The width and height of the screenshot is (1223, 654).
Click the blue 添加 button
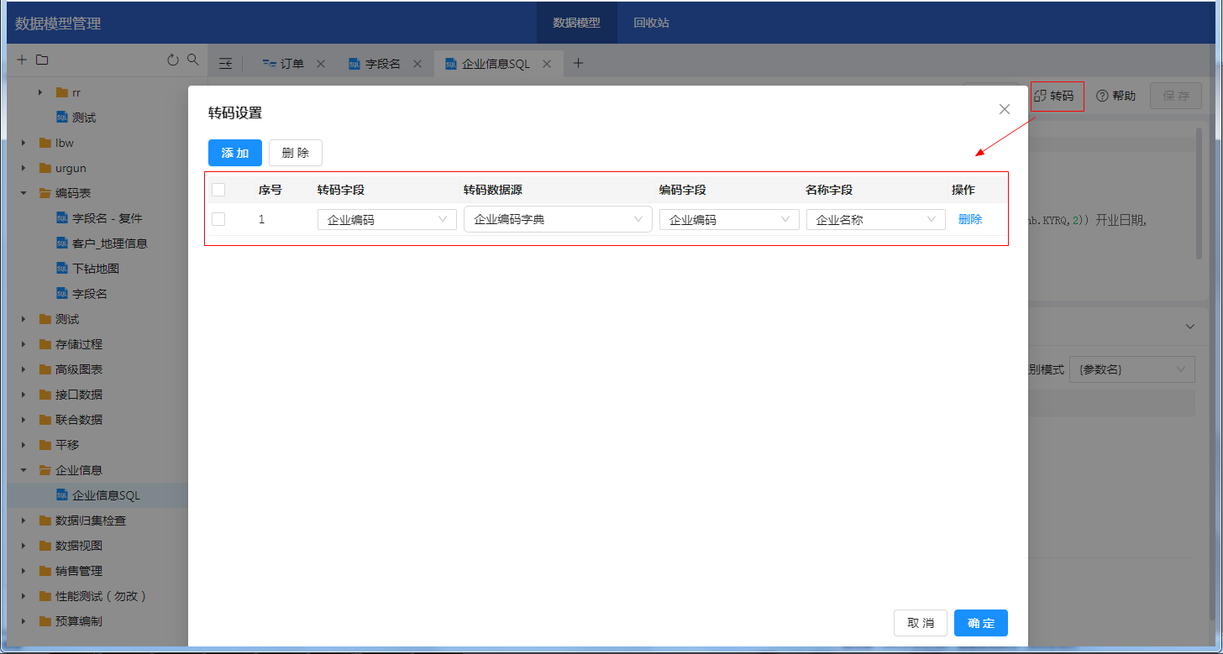tap(235, 153)
